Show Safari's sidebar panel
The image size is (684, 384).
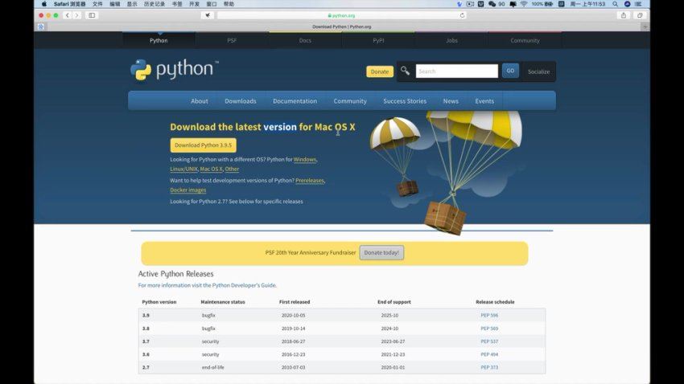click(x=92, y=15)
